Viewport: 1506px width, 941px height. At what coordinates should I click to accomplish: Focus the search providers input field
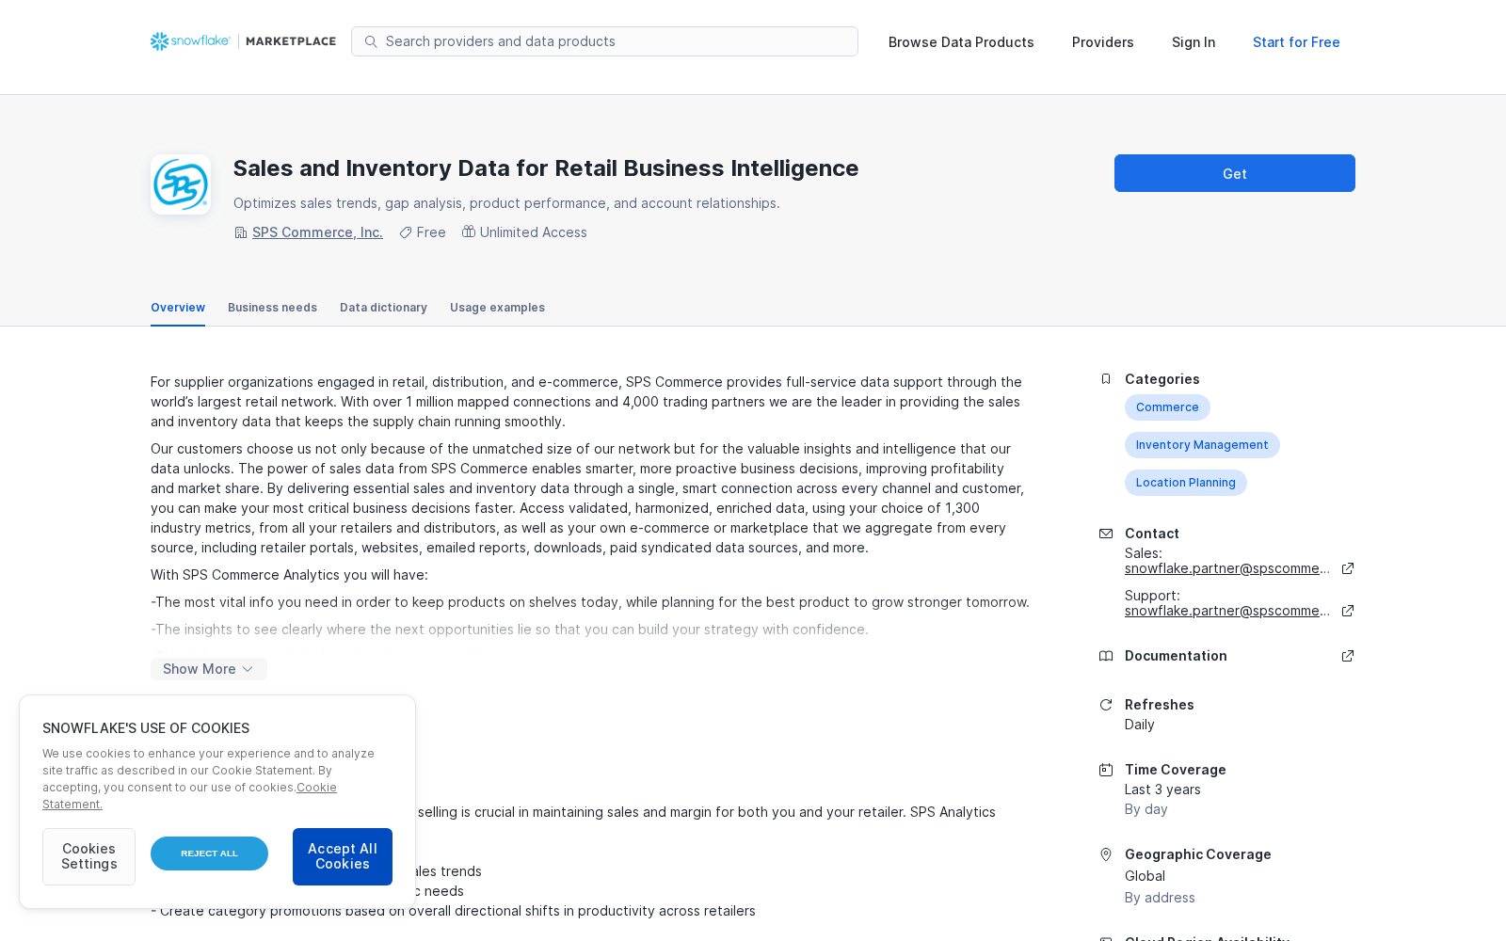point(604,41)
